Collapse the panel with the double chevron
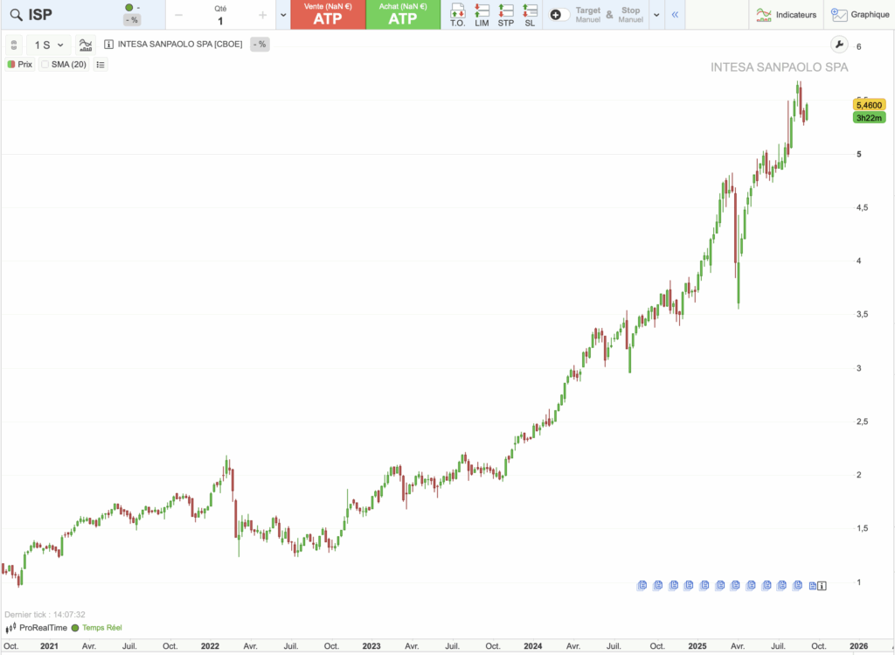The height and width of the screenshot is (655, 895). [x=673, y=14]
